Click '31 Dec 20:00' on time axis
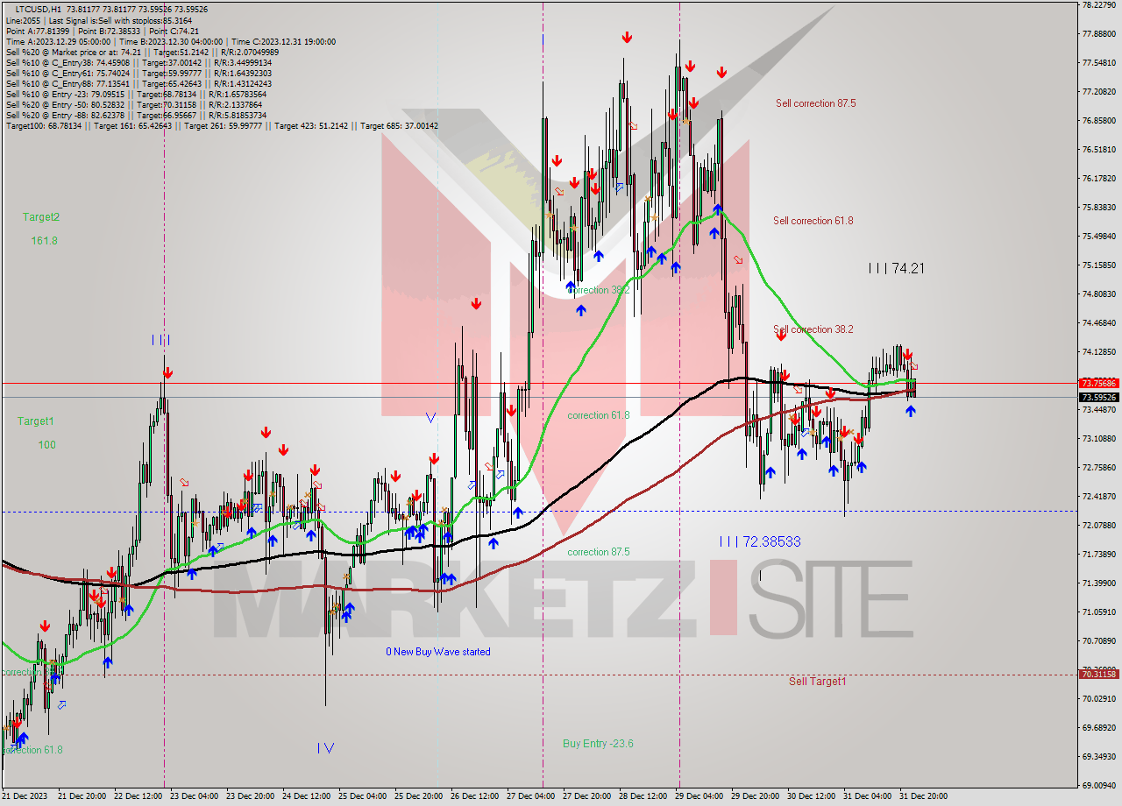This screenshot has height=806, width=1122. [923, 796]
